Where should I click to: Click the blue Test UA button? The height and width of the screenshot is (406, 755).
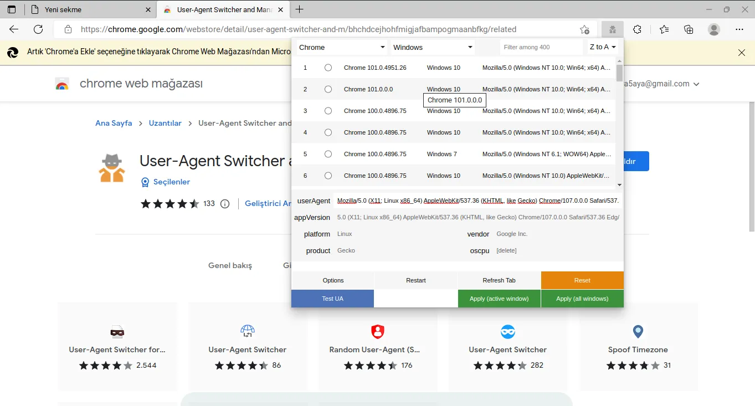coord(332,299)
